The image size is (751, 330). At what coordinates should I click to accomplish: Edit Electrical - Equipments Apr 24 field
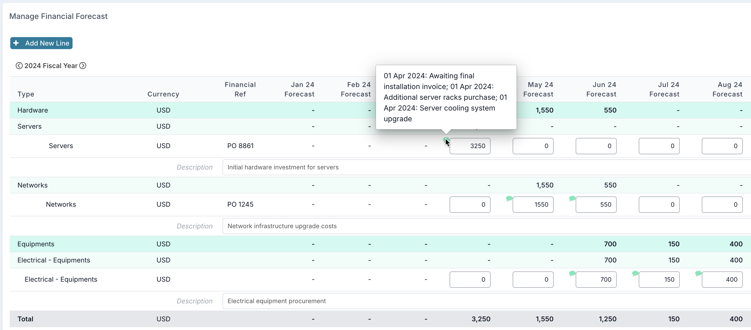(470, 279)
